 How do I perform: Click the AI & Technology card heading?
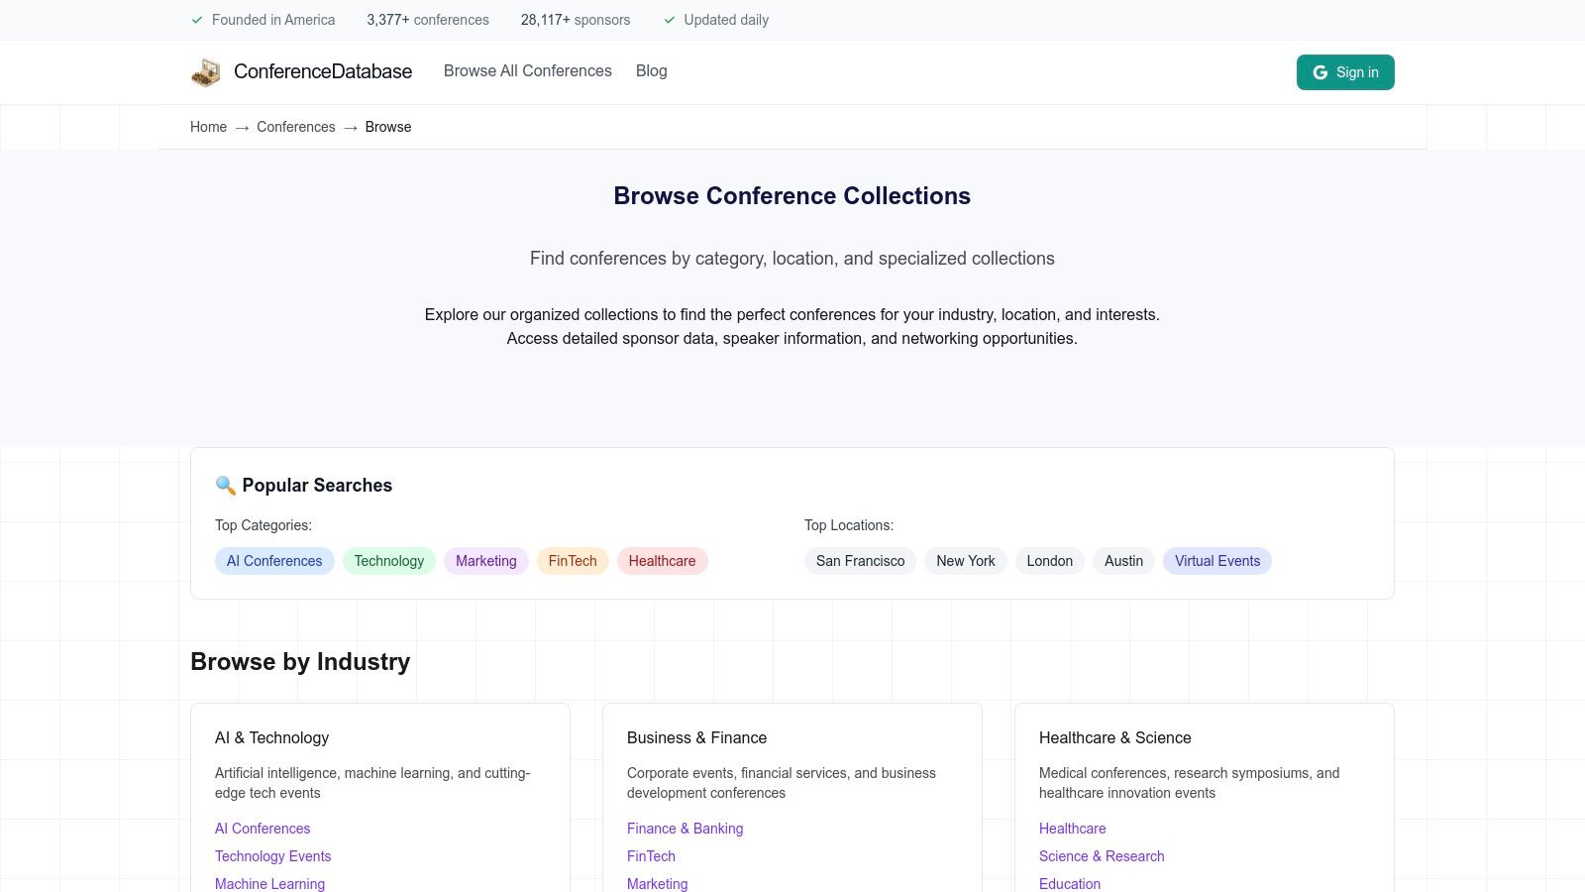click(x=272, y=737)
